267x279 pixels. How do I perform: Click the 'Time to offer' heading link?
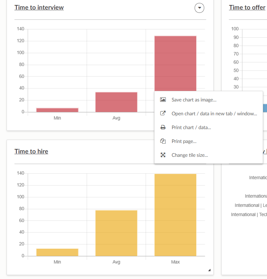(247, 8)
